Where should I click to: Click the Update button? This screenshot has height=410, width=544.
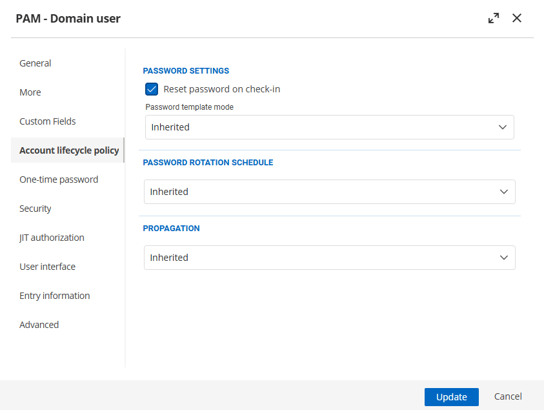pos(451,397)
